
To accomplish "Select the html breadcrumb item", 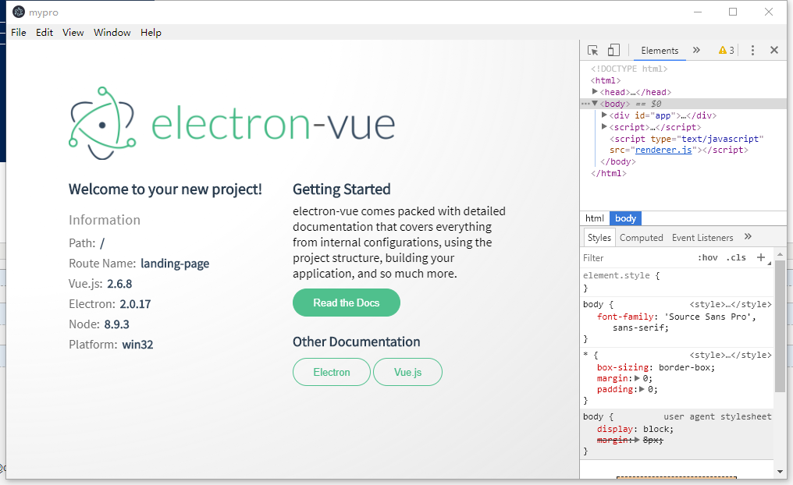I will [594, 218].
